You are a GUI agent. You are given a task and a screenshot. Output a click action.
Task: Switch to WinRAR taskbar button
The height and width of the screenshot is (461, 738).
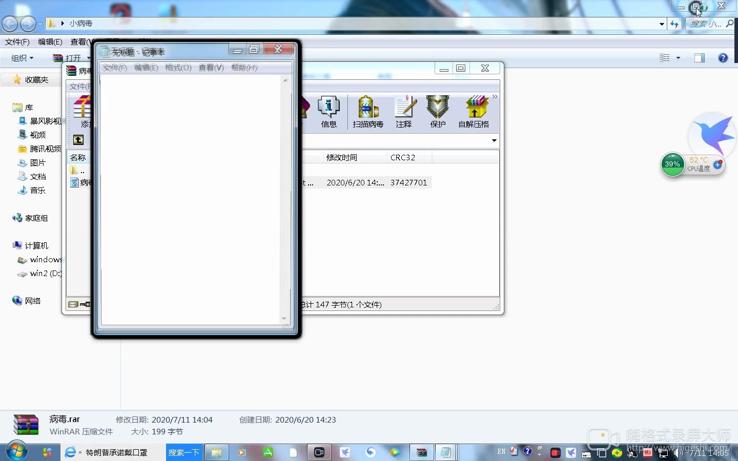pyautogui.click(x=421, y=452)
